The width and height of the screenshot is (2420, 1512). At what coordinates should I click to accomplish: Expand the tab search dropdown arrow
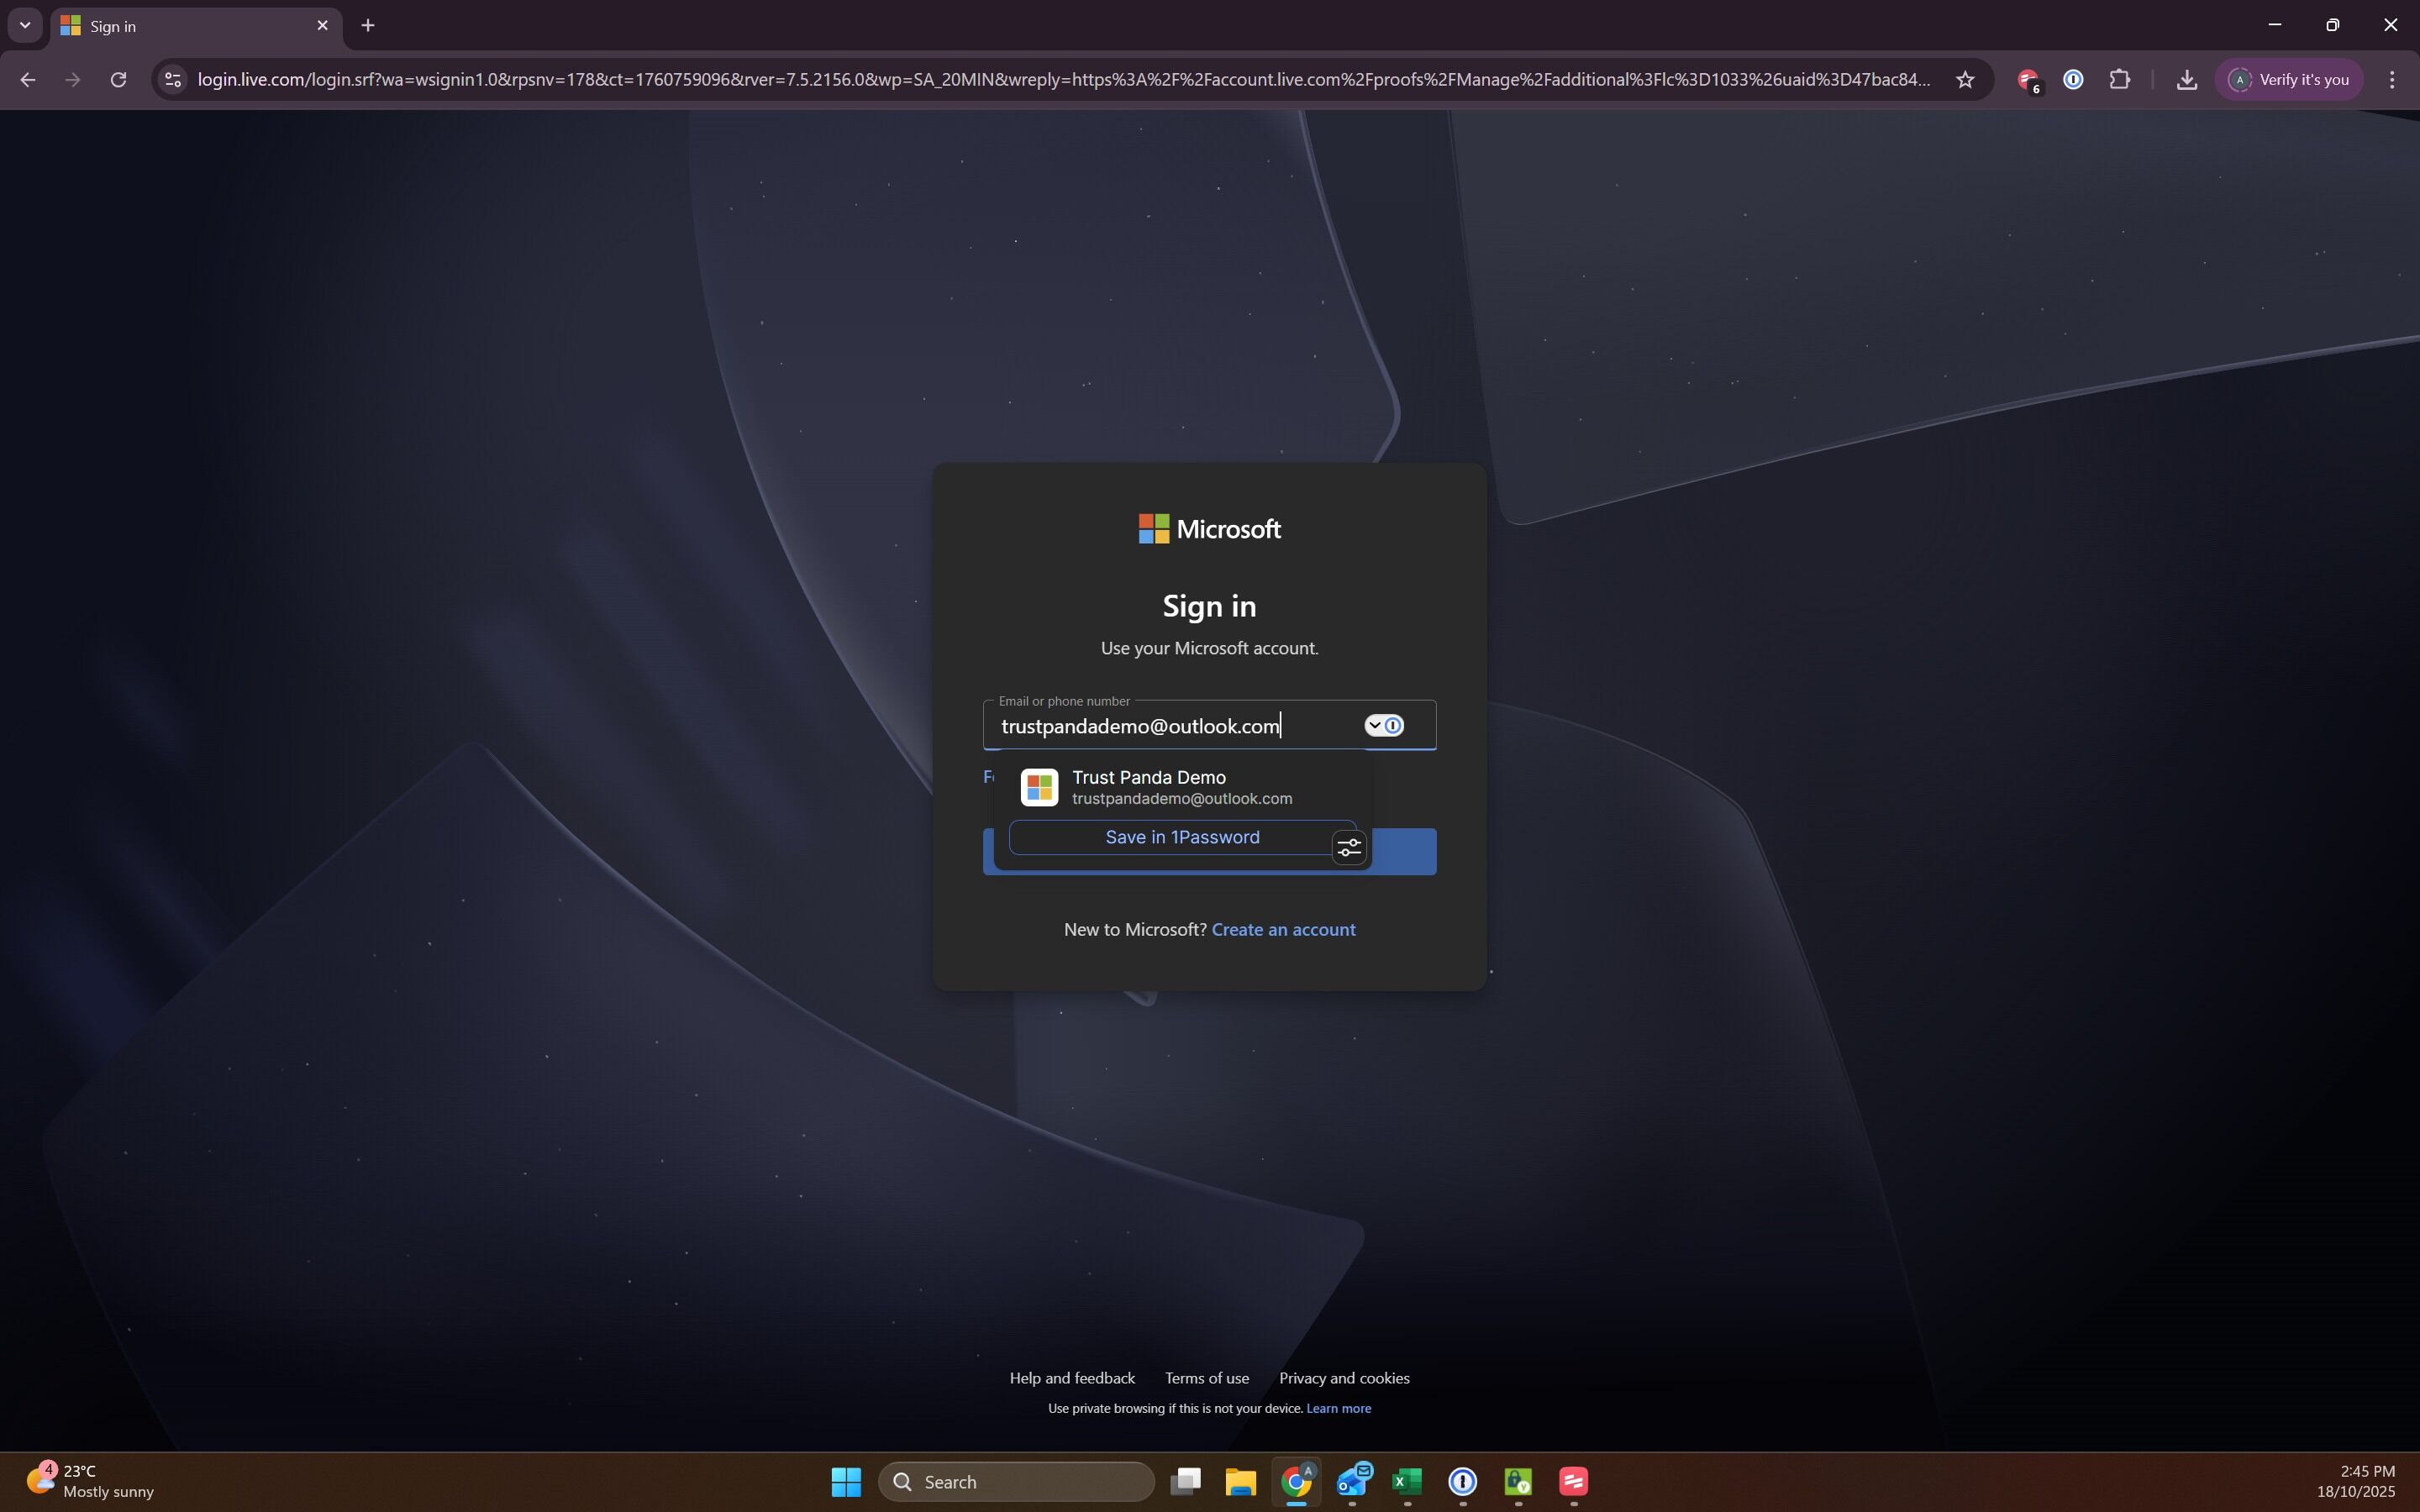pos(25,25)
